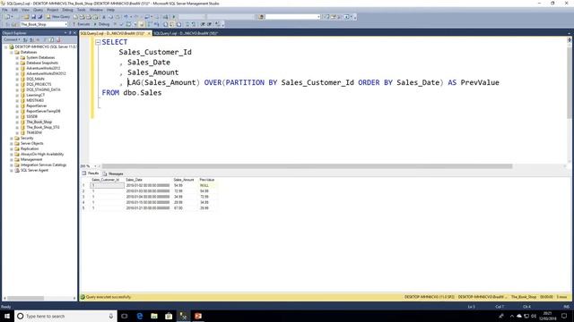Open the Edit menu
This screenshot has height=322, width=574.
pos(14,10)
